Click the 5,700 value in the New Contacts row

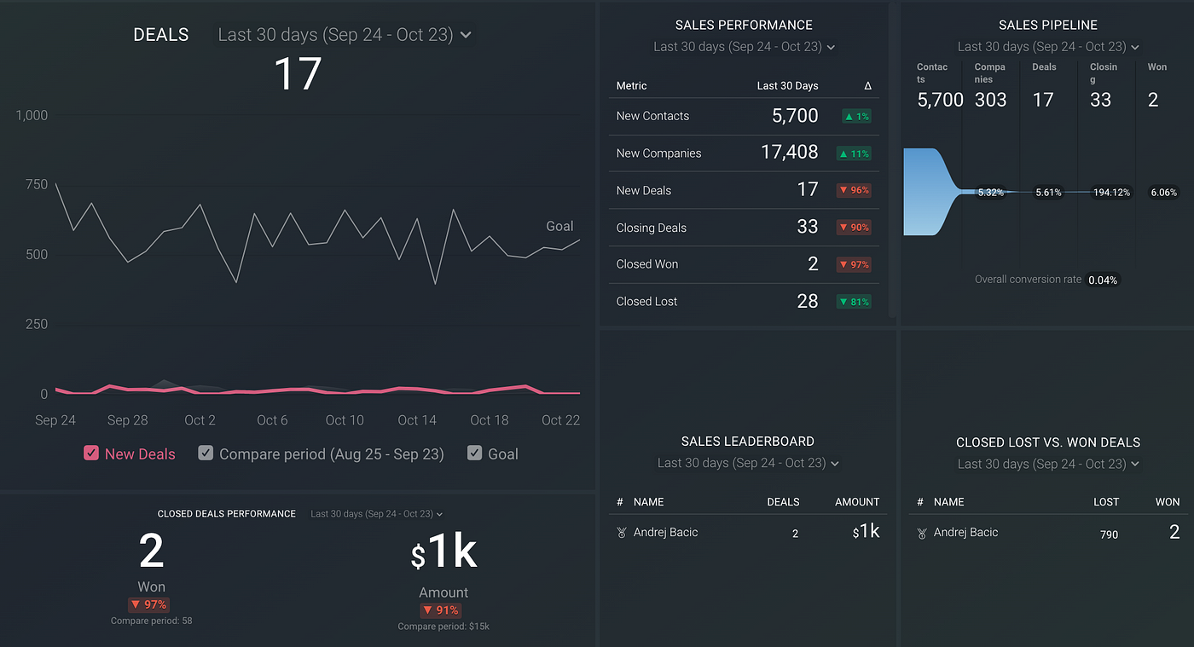[795, 116]
